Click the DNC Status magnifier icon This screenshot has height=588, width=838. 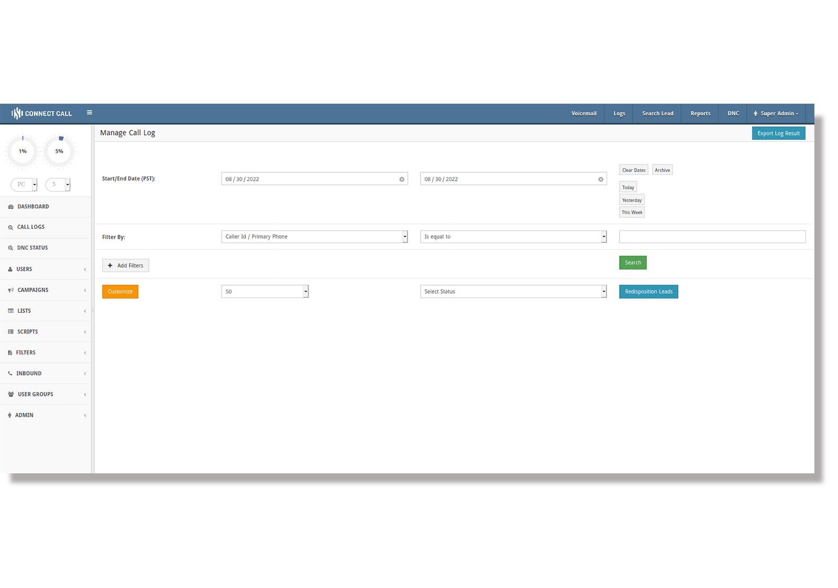click(10, 247)
